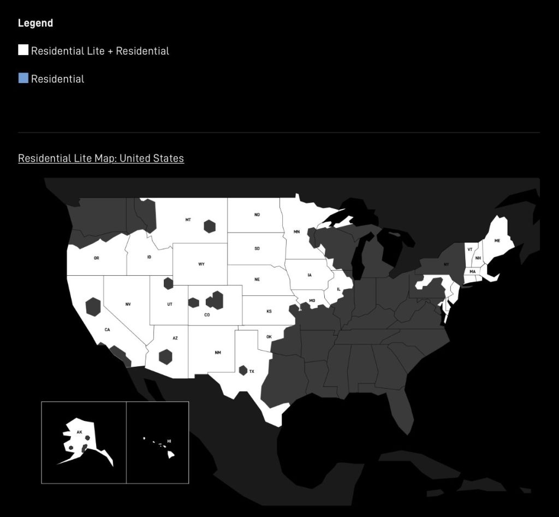The width and height of the screenshot is (559, 517).
Task: Click the hexagon marker in Montana
Action: pyautogui.click(x=210, y=226)
